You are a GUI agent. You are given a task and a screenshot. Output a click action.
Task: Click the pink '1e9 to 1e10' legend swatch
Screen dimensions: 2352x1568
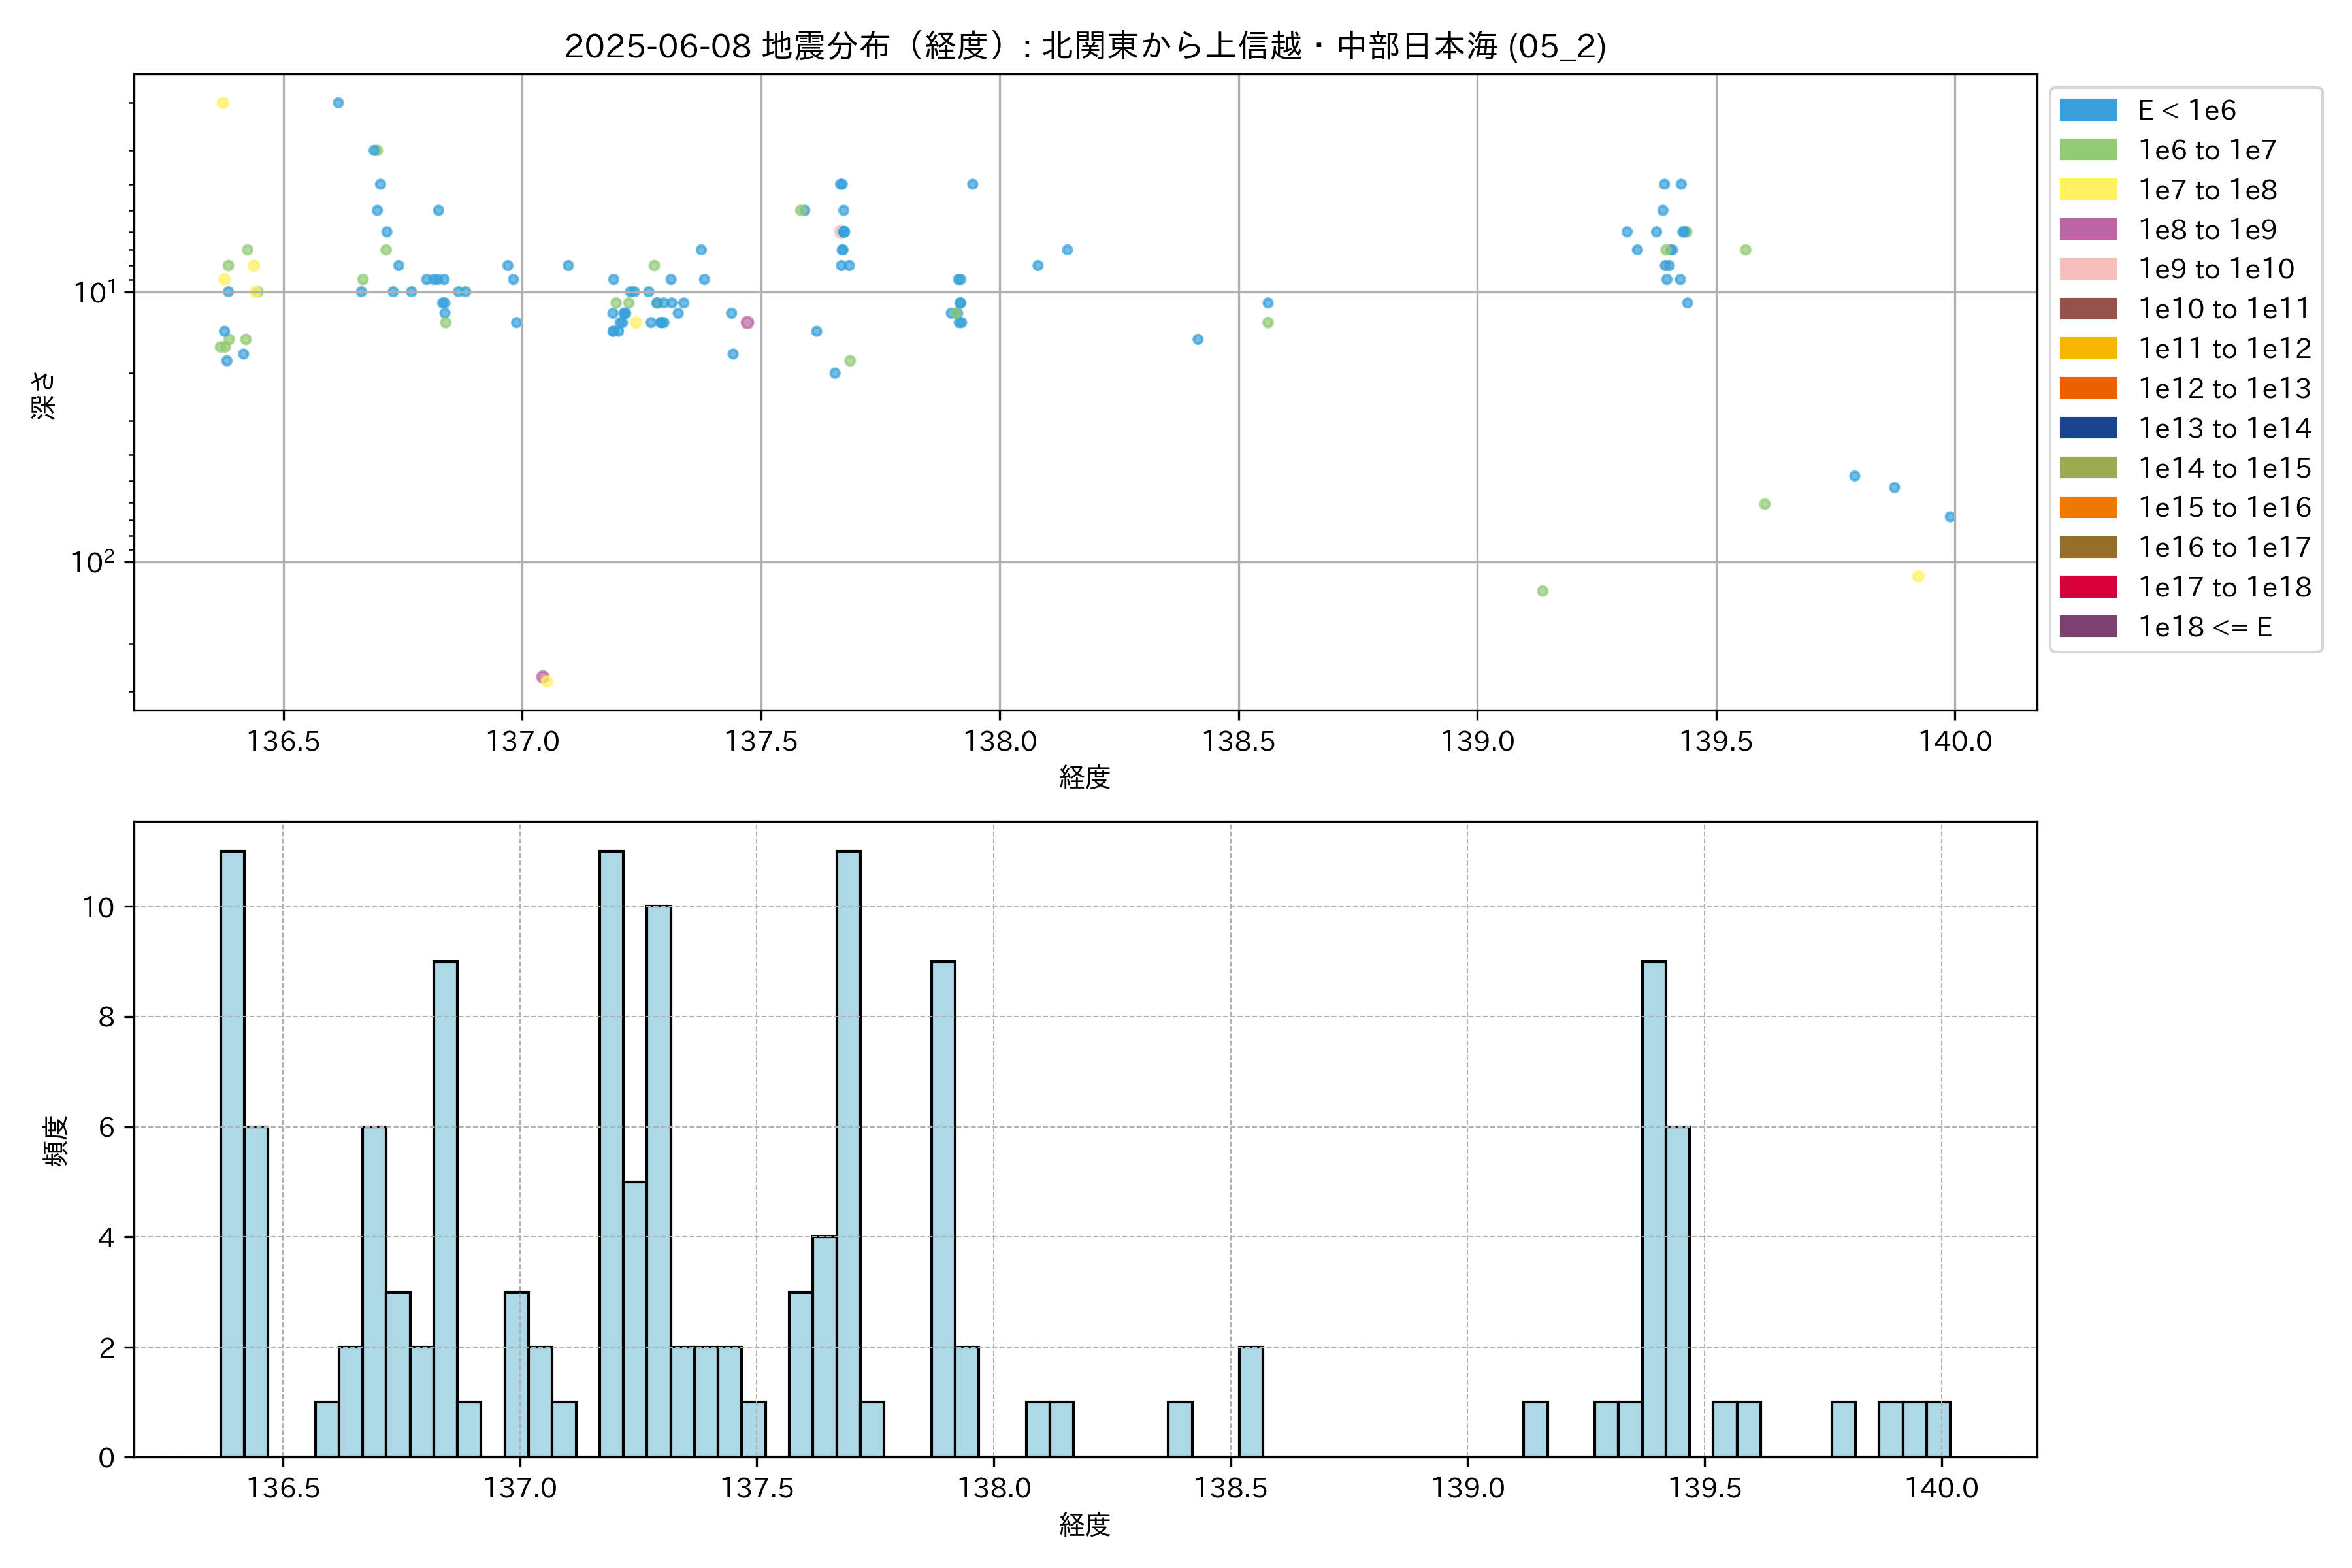click(x=2087, y=269)
